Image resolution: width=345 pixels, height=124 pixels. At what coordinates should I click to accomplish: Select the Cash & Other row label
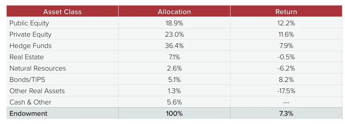[30, 102]
